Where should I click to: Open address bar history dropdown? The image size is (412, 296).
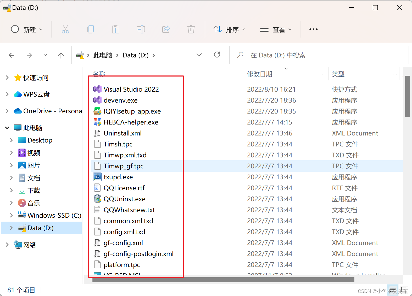(199, 55)
